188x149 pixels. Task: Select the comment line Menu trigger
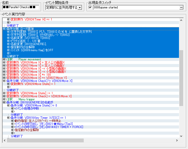91,99
